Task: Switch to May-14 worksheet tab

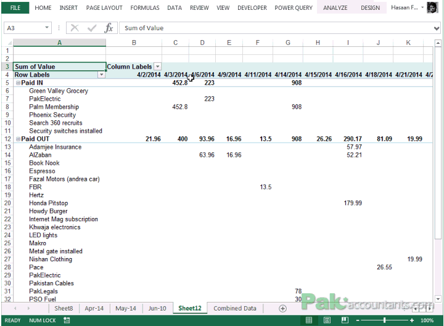Action: [126, 309]
